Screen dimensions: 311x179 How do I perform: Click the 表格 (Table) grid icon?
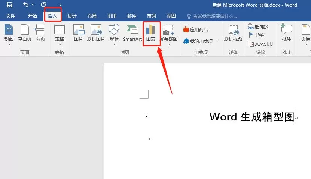click(60, 30)
